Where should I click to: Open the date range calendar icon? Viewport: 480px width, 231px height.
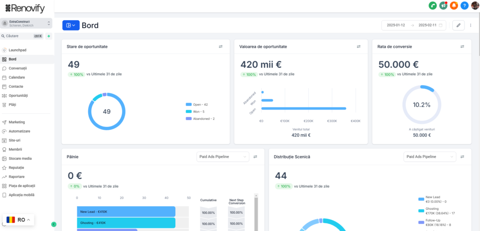click(x=441, y=25)
